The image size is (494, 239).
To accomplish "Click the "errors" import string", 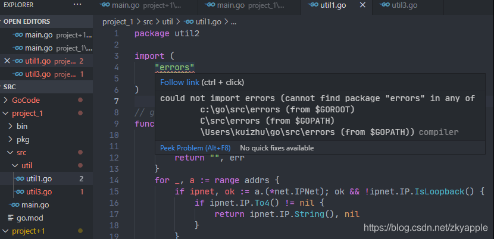I will (x=174, y=67).
